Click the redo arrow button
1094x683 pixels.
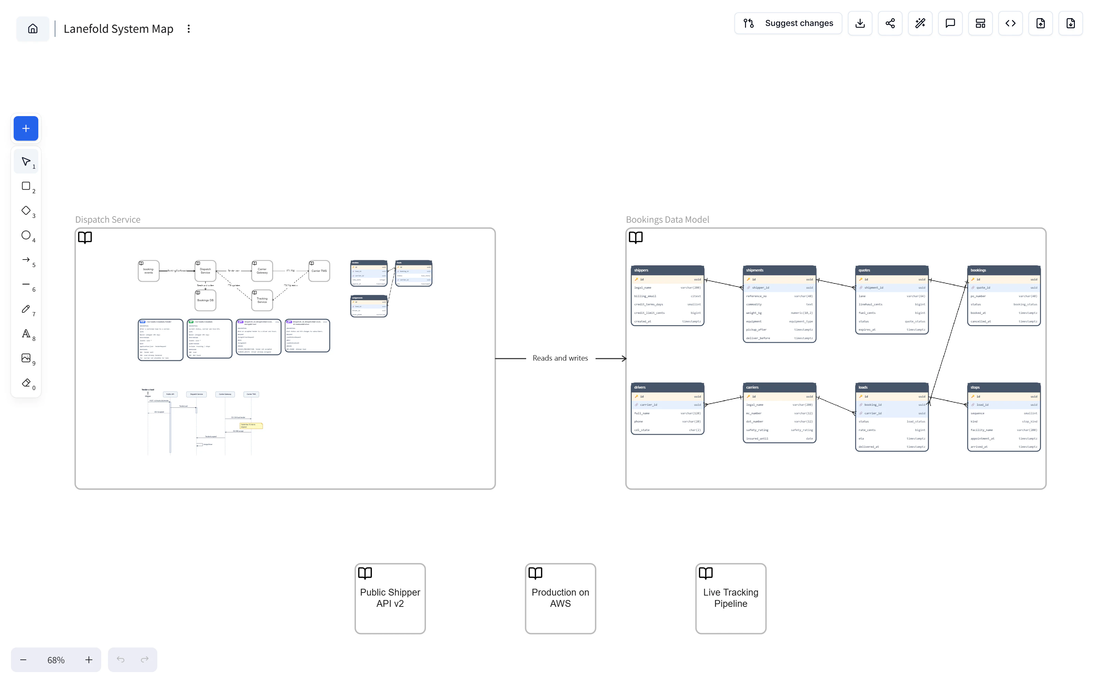[x=145, y=659]
